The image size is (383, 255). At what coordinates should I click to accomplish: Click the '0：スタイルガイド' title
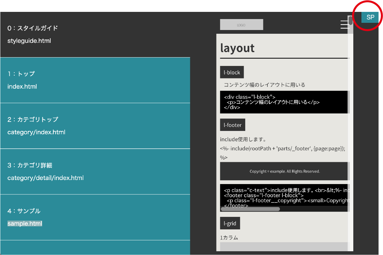[x=33, y=28]
